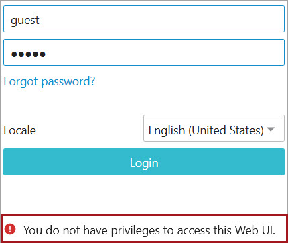Click empty area of the username field
This screenshot has height=243, width=288.
click(161, 19)
